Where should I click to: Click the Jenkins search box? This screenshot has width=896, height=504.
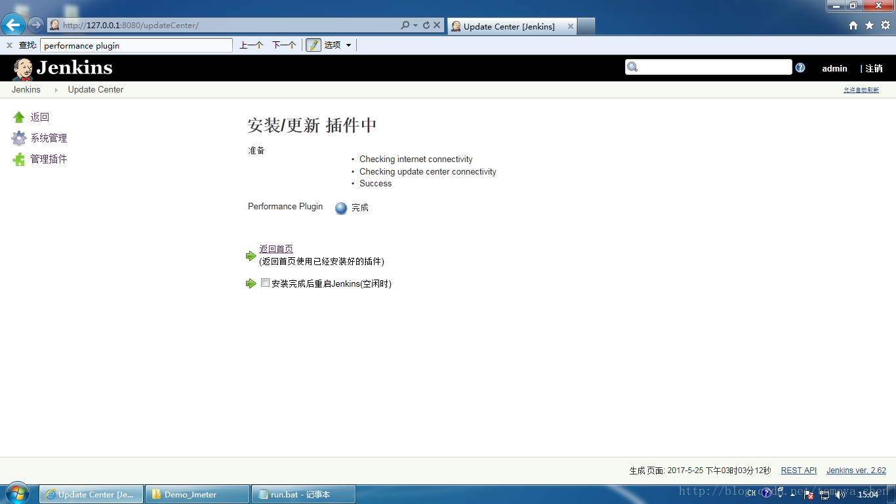(708, 67)
